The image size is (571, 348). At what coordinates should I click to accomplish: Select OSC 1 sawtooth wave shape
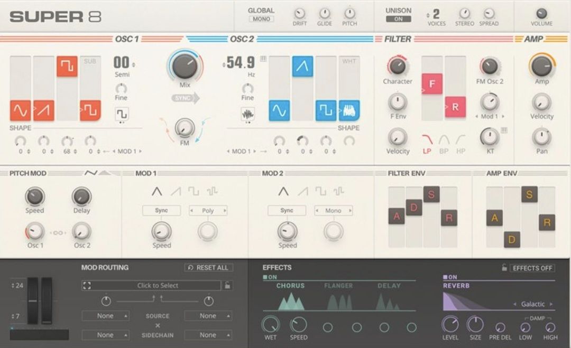(x=44, y=110)
